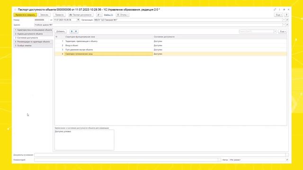Image resolution: width=303 pixels, height=170 pixels.
Task: Click the Записать button
Action: 44,15
